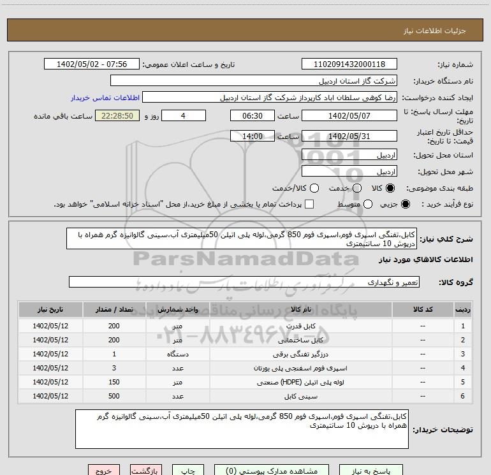The height and width of the screenshot is (475, 491).
Task: Click the تاریخ نیاز column header
Action: 50,309
